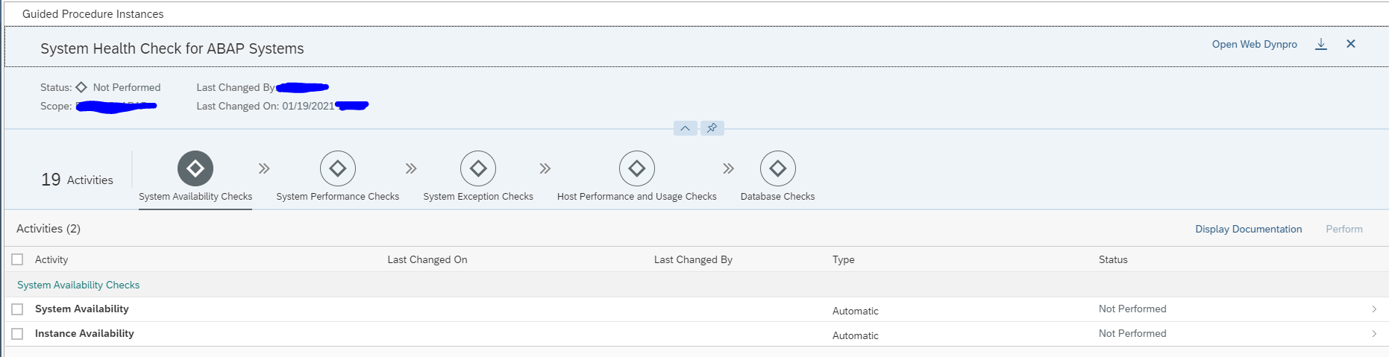The width and height of the screenshot is (1389, 357).
Task: Click the Activities (2) table title
Action: coord(48,229)
